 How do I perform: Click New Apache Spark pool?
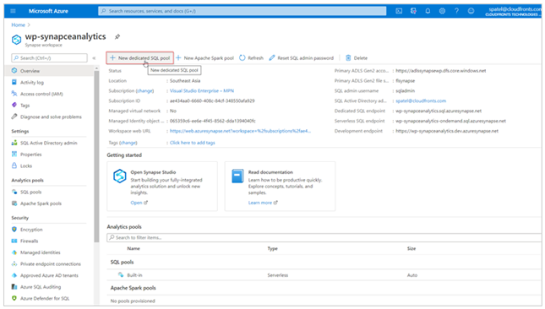(x=204, y=58)
